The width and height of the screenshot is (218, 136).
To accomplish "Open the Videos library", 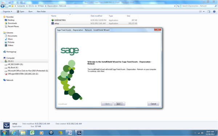I will (x=11, y=45).
